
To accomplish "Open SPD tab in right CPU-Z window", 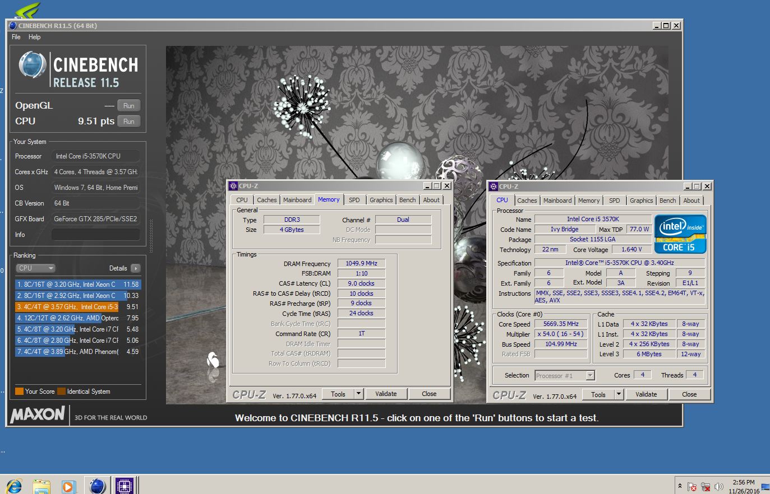I will click(615, 201).
